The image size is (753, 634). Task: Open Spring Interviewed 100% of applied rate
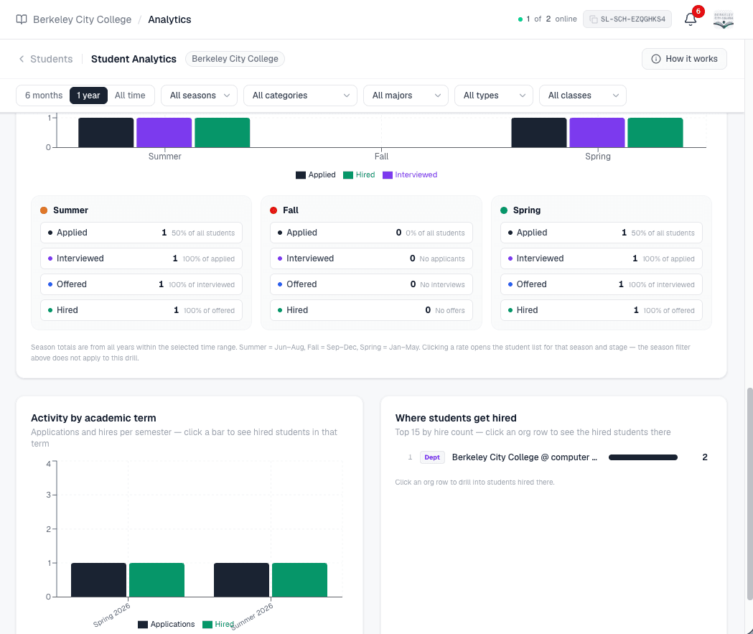tap(602, 258)
